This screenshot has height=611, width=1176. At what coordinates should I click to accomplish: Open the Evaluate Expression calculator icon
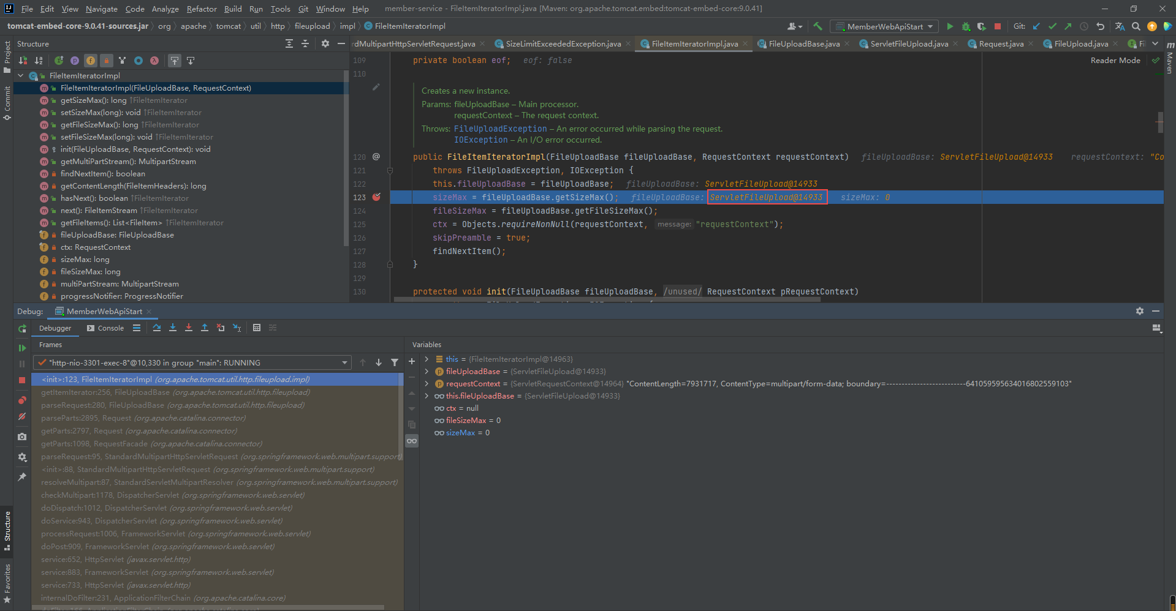[x=256, y=328]
